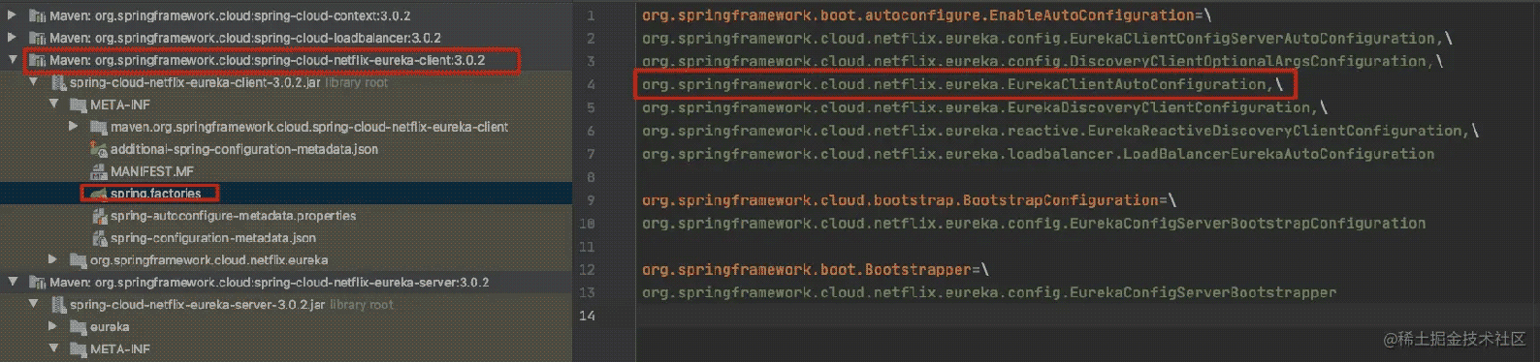Collapse META-INF folder under eureka-client jar
1540x362 pixels.
tap(53, 105)
